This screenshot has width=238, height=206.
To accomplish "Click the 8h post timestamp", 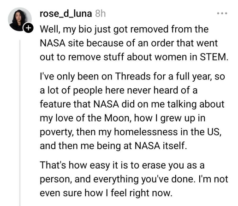I will click(101, 14).
